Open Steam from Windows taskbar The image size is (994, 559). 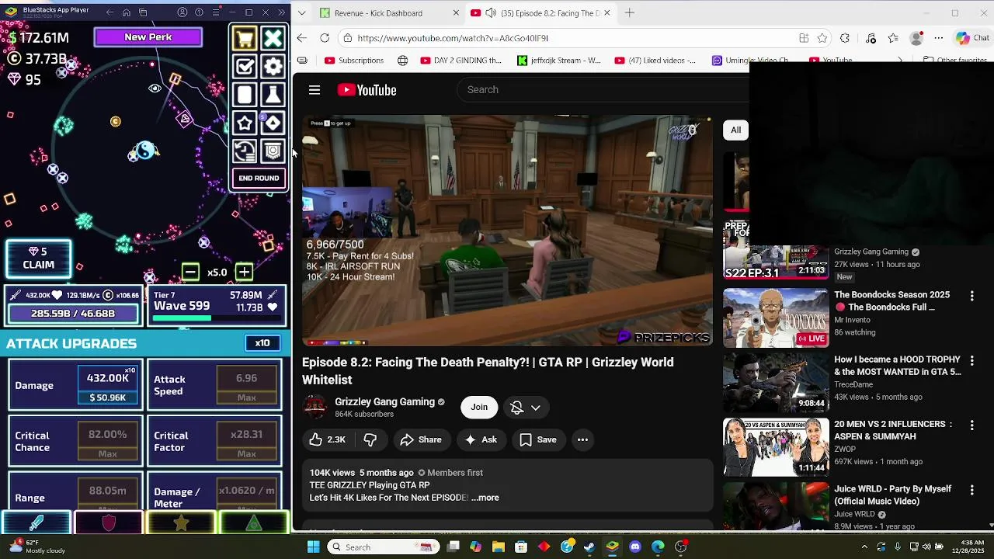click(x=589, y=547)
